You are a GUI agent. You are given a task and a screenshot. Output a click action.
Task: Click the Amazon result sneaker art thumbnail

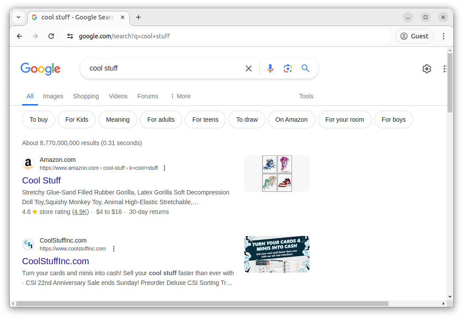tap(277, 174)
